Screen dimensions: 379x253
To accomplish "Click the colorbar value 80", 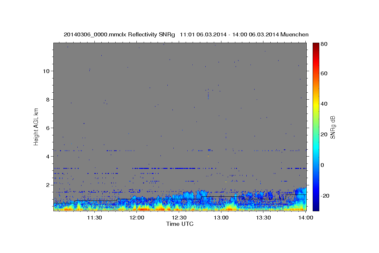I will (x=324, y=44).
